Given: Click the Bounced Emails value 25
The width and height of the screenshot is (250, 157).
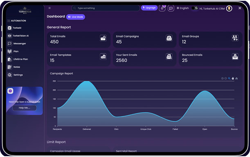Looking at the screenshot, I should (185, 60).
